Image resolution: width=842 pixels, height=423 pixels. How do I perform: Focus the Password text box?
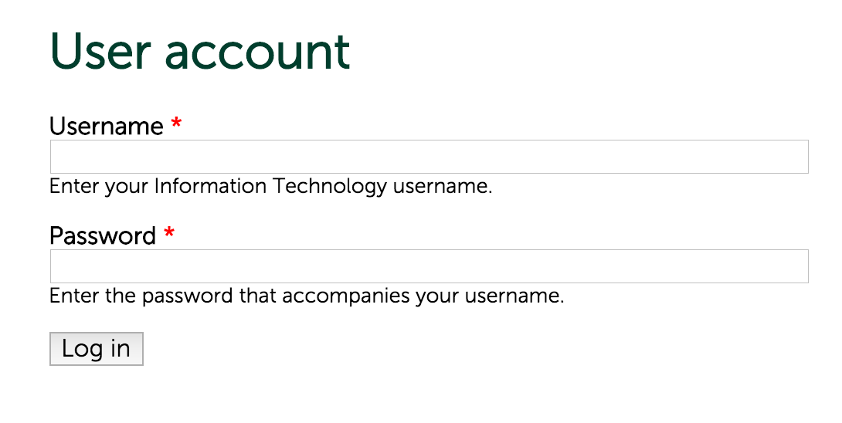click(429, 266)
